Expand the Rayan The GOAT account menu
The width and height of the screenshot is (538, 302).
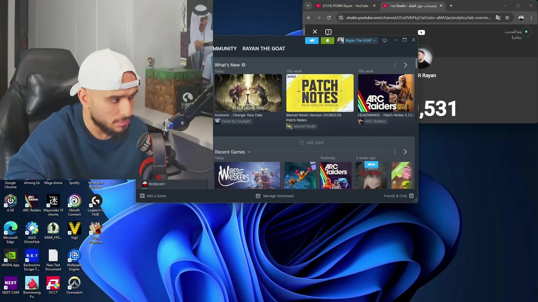356,40
